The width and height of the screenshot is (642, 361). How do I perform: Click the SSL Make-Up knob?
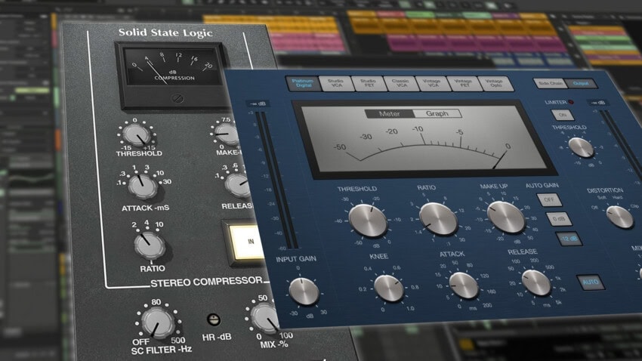tap(227, 134)
